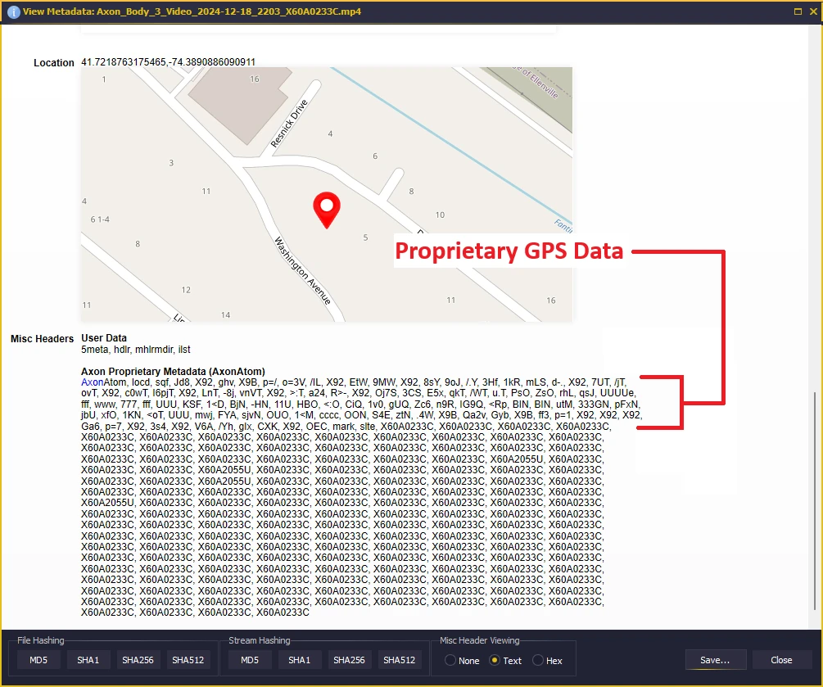
Task: Click the Washington Avenue label on map
Action: 303,271
